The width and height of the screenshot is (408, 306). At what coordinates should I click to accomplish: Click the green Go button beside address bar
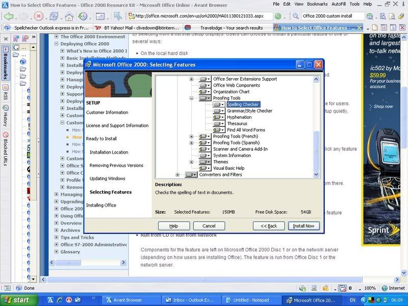278,16
